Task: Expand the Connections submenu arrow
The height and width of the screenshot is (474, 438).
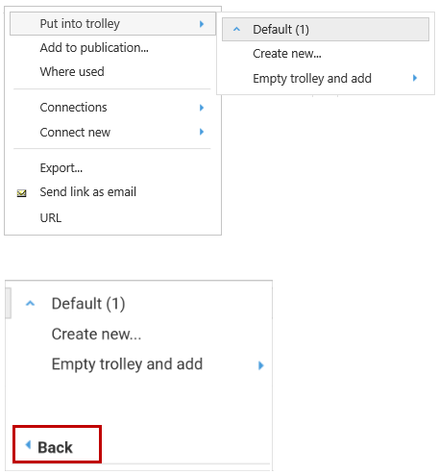Action: pyautogui.click(x=202, y=108)
